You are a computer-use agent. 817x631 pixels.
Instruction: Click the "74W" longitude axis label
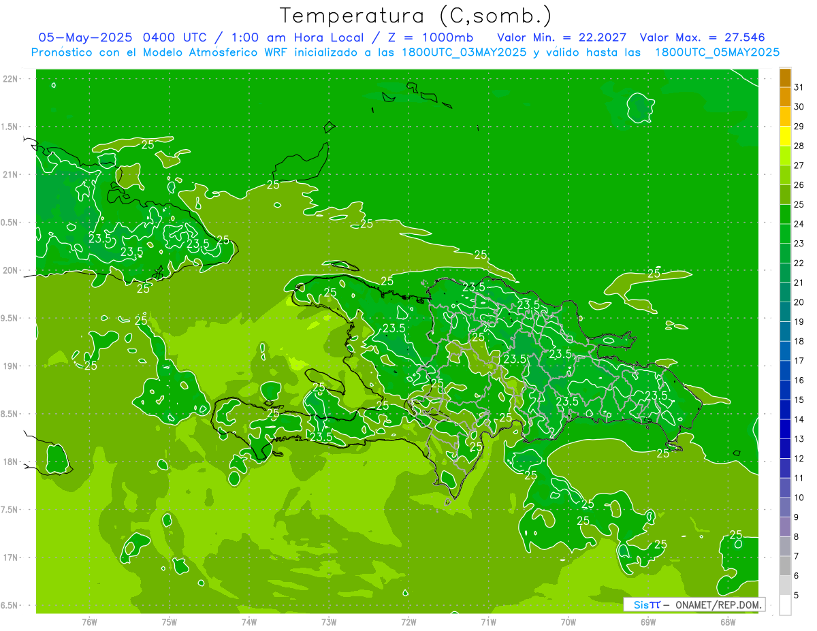point(249,622)
